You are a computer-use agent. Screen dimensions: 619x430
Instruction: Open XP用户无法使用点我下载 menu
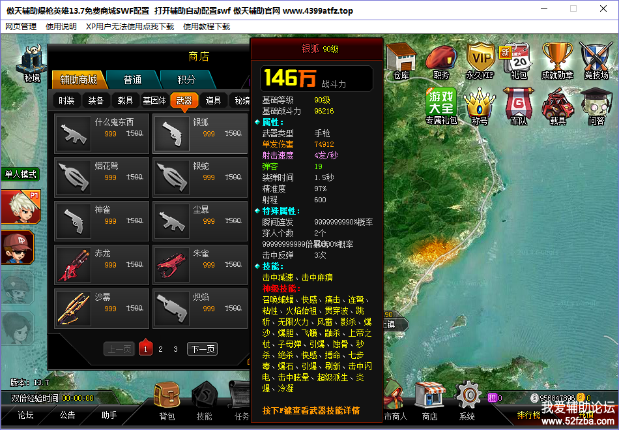point(130,27)
